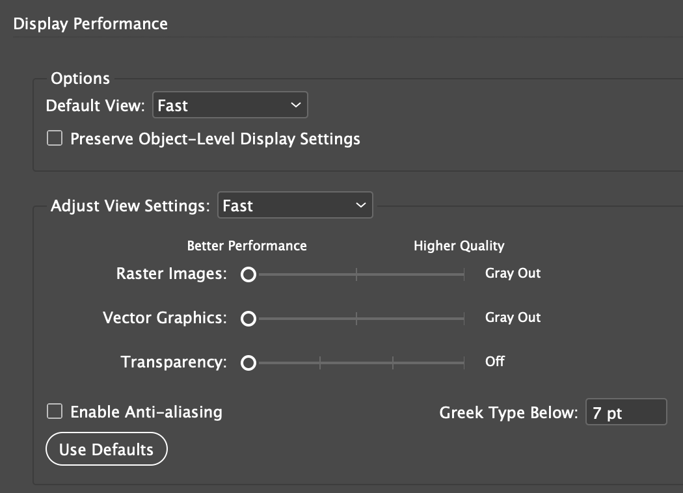This screenshot has height=493, width=683.
Task: Set Raster Images slider to middle tick
Action: click(x=356, y=275)
